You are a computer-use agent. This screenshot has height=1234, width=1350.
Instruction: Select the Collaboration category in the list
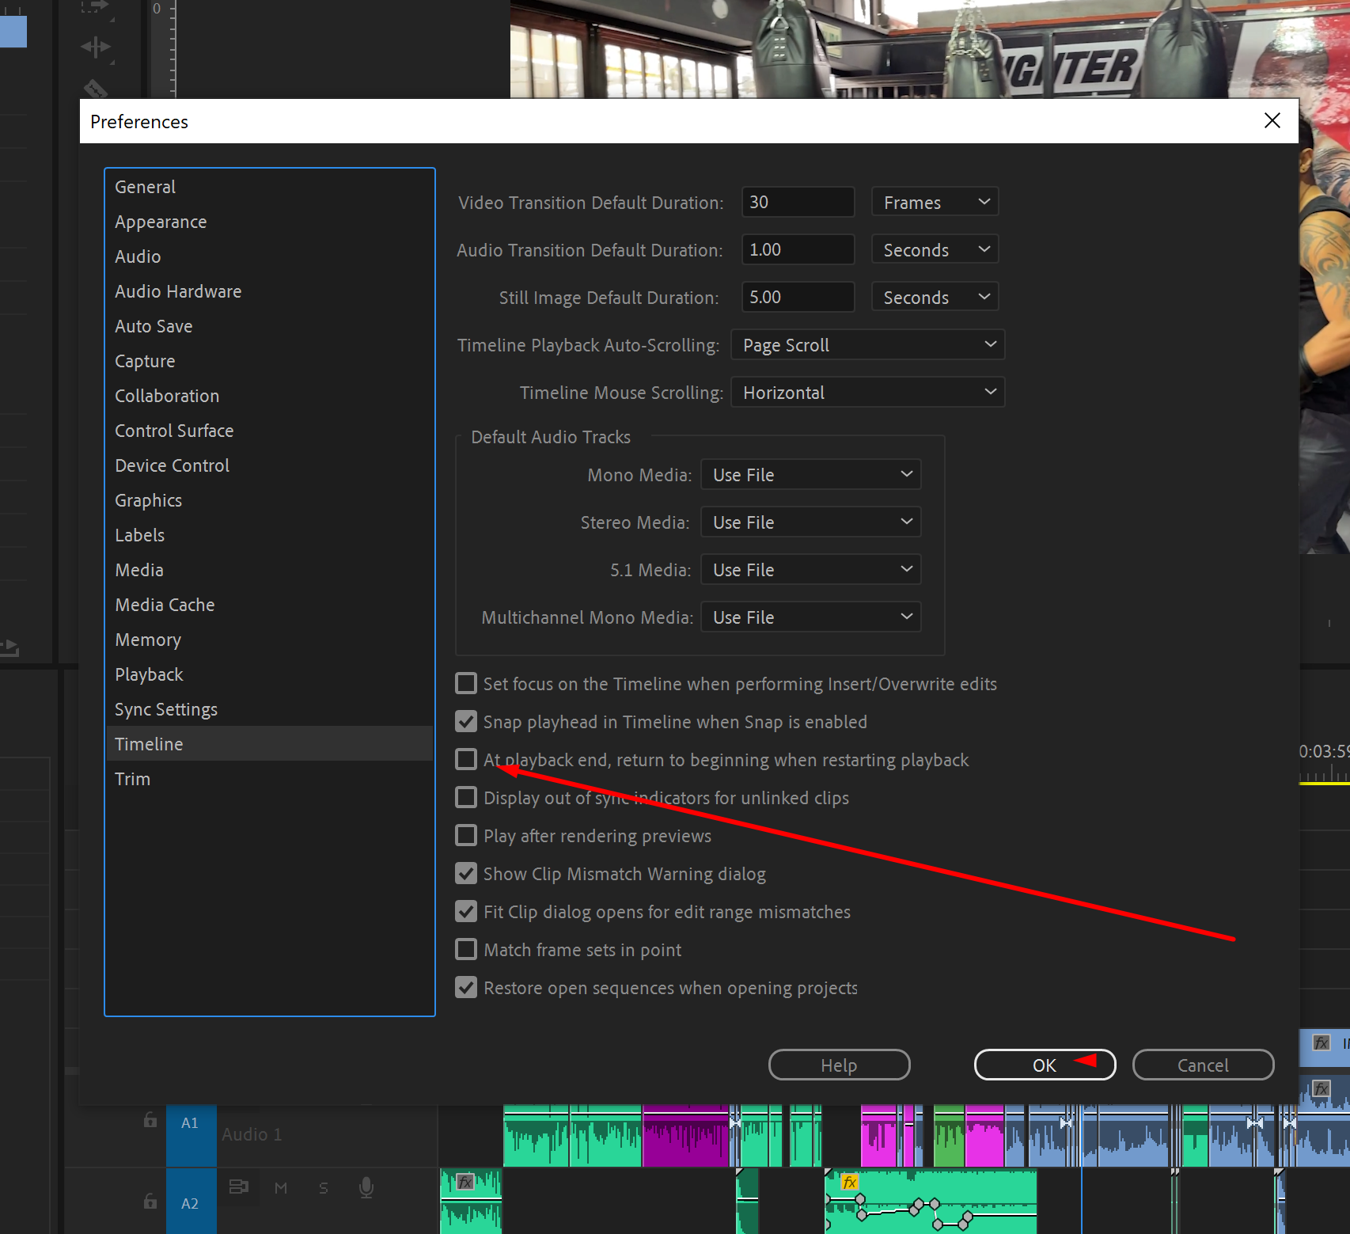pyautogui.click(x=270, y=396)
